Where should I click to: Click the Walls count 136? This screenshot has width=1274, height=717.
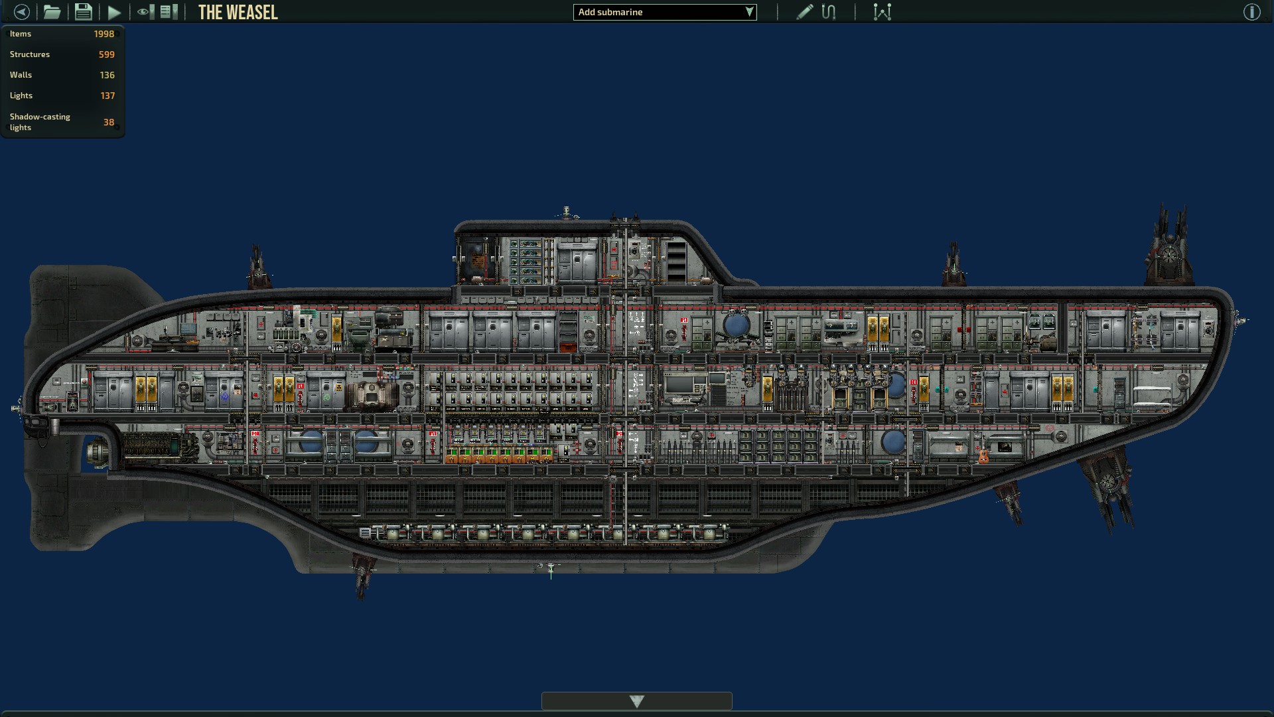click(x=107, y=75)
